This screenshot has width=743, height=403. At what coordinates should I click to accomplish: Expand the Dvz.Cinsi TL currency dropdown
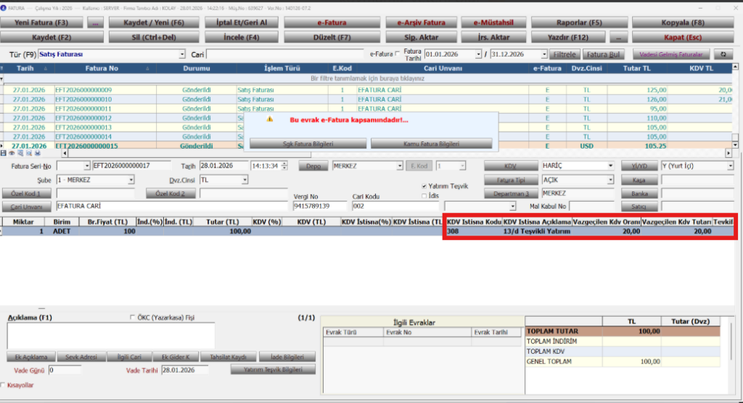click(x=245, y=180)
